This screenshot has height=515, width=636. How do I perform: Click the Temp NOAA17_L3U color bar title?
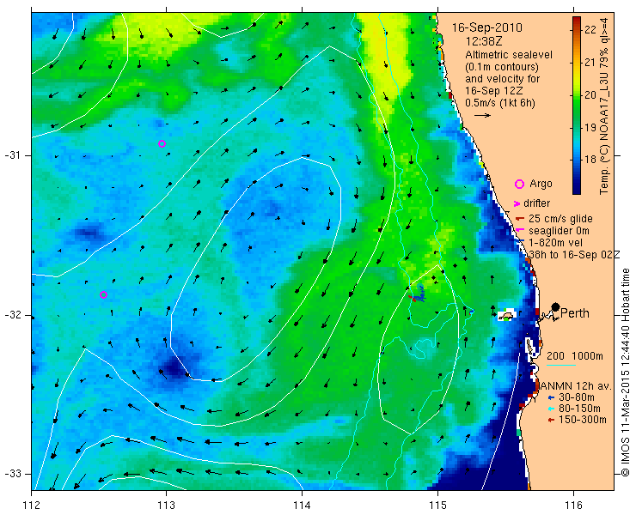[605, 106]
